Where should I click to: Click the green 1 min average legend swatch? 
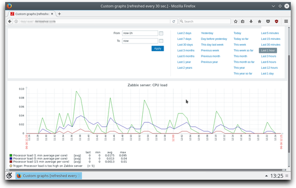tap(11, 155)
